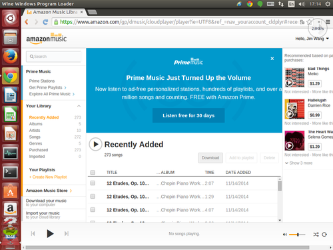
Task: Close the Prime Music promo banner
Action: click(272, 59)
